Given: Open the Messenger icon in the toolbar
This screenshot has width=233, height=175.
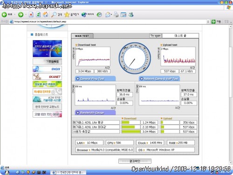Looking at the screenshot, I should (131, 14).
